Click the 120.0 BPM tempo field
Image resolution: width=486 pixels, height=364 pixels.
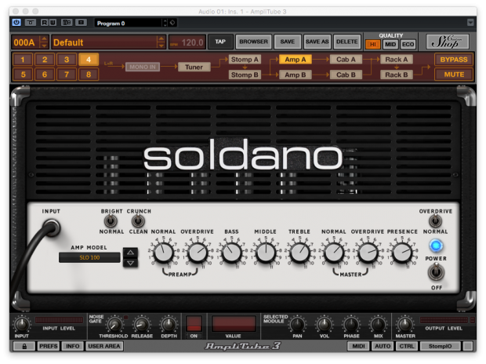(187, 42)
